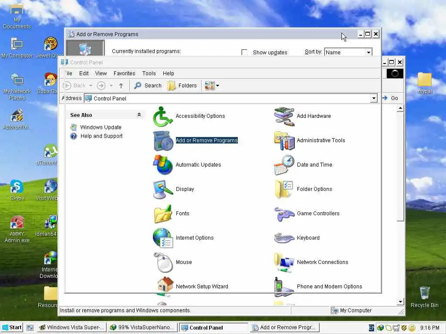Open the Back button history dropdown
The width and height of the screenshot is (446, 334).
tap(91, 86)
